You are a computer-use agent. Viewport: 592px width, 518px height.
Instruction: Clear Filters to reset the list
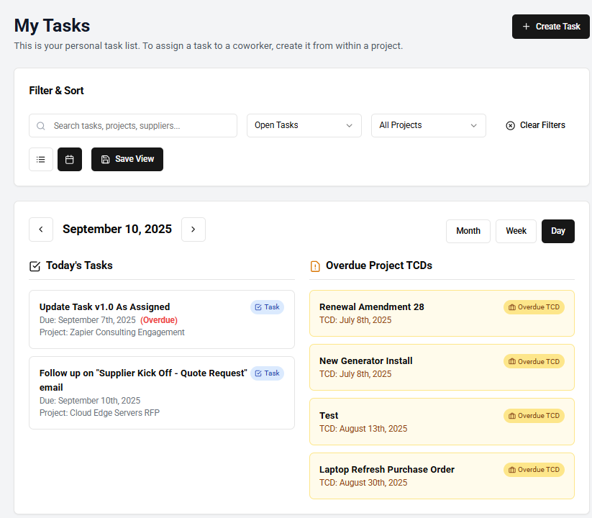click(535, 125)
